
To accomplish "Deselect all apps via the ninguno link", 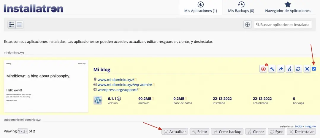I will click(x=310, y=126).
